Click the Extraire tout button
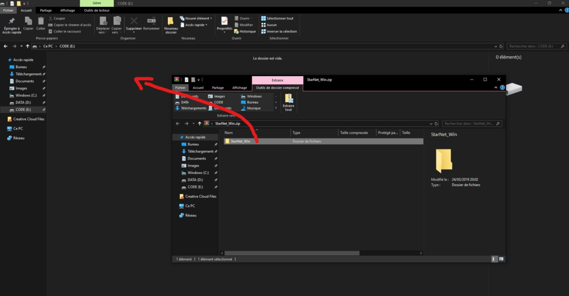Screen dimensions: 569x296 (x=288, y=102)
